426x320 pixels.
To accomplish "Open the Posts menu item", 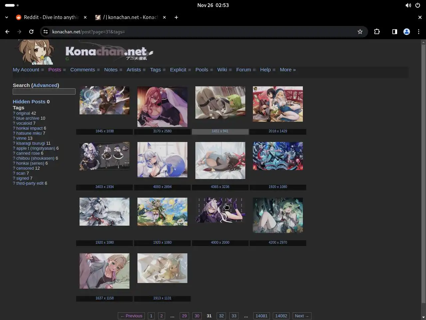I will click(55, 70).
